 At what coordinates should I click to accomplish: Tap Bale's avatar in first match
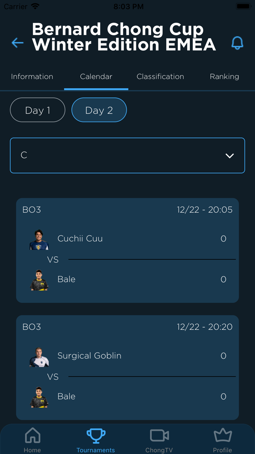tap(39, 280)
